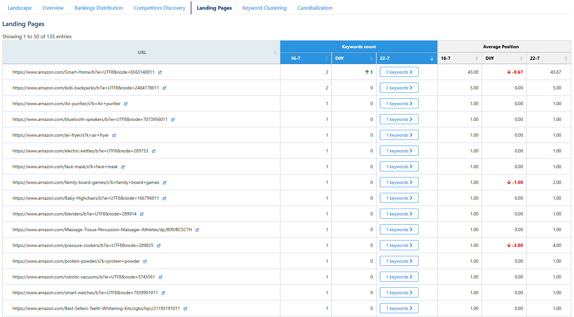Open external link icon for Air-purifier URL
This screenshot has height=317, width=574.
(x=126, y=104)
